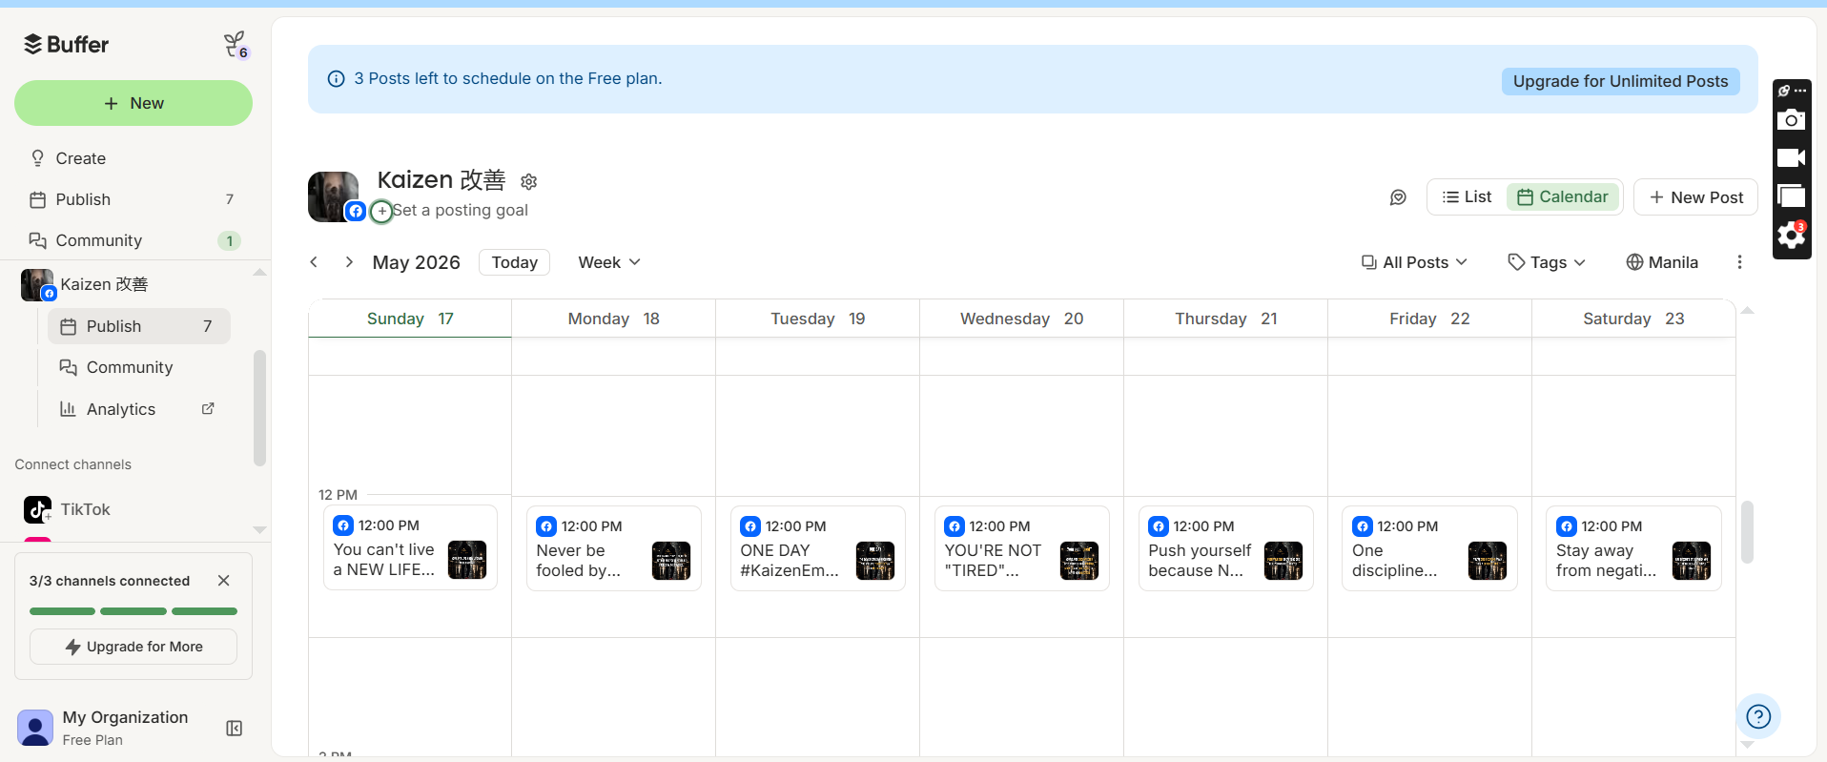Open the 'Never be fooled by' post

tap(613, 548)
